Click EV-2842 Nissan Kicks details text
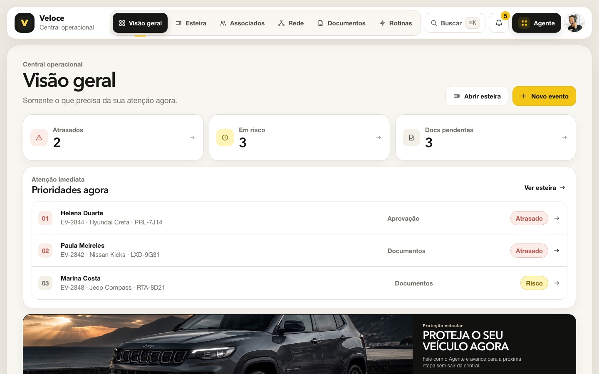 [110, 255]
